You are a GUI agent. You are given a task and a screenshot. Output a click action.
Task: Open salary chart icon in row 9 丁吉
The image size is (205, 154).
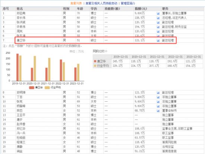158,97
